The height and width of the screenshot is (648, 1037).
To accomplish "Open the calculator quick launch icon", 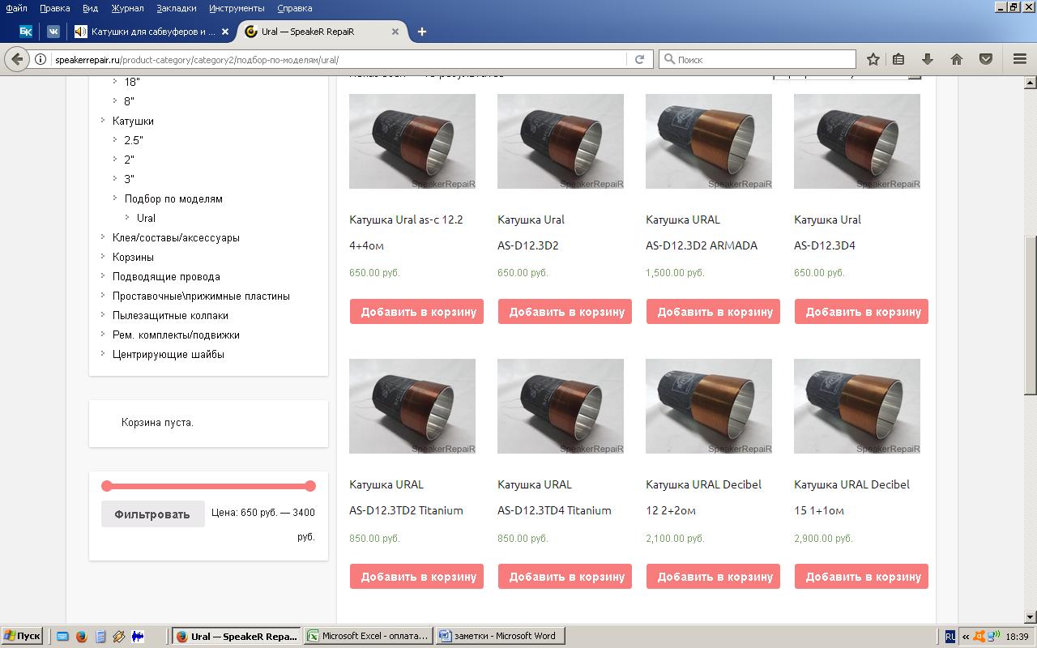I will (x=100, y=637).
